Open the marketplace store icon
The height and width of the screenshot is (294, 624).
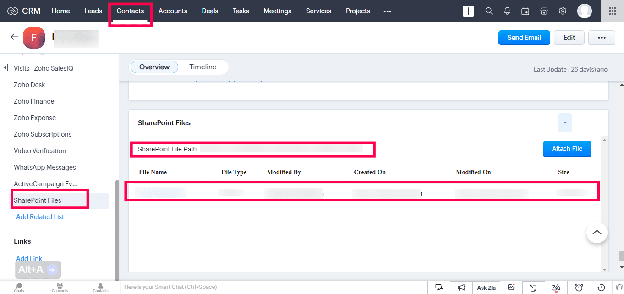(x=544, y=11)
